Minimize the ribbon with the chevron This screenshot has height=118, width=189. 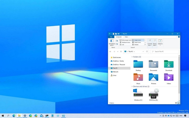(176, 37)
